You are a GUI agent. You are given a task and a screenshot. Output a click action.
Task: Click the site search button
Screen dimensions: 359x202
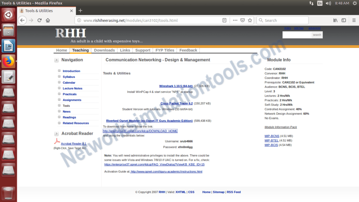coord(317,35)
